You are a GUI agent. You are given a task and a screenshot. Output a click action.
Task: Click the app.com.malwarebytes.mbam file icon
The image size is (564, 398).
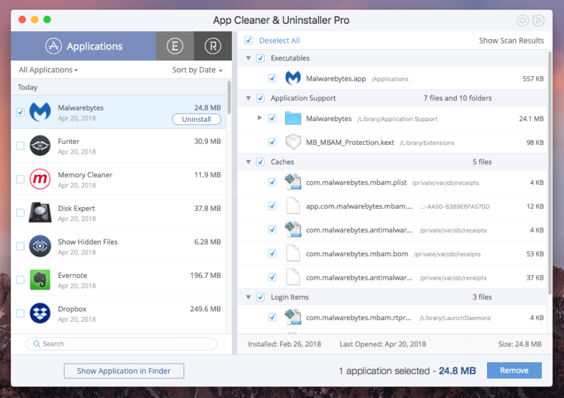click(x=293, y=206)
